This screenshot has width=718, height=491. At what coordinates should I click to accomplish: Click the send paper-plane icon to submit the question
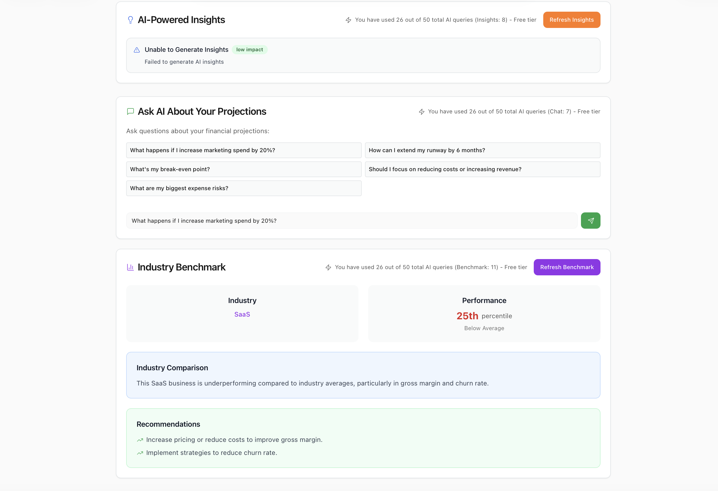tap(590, 221)
